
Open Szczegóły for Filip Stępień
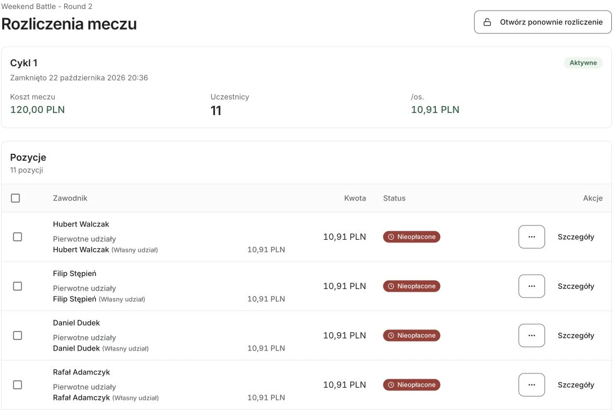(576, 286)
